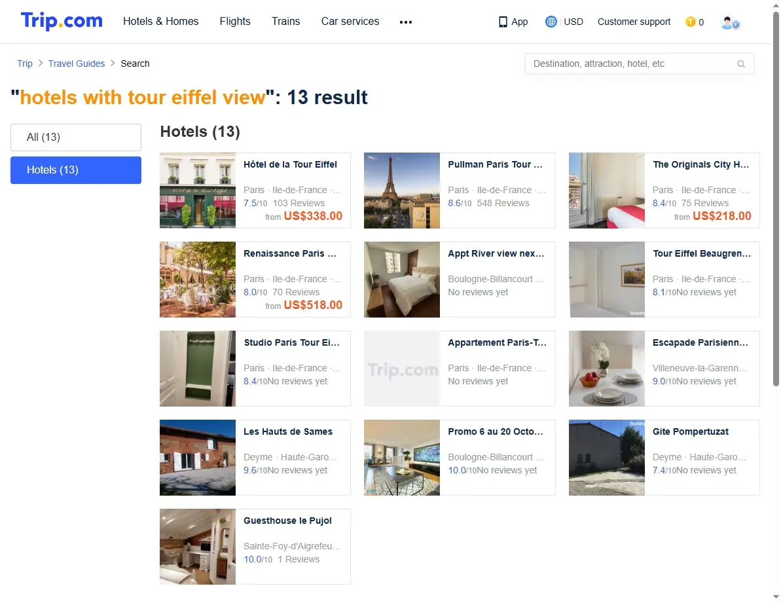Click Appt River view nex... title
The width and height of the screenshot is (781, 603).
(x=496, y=254)
